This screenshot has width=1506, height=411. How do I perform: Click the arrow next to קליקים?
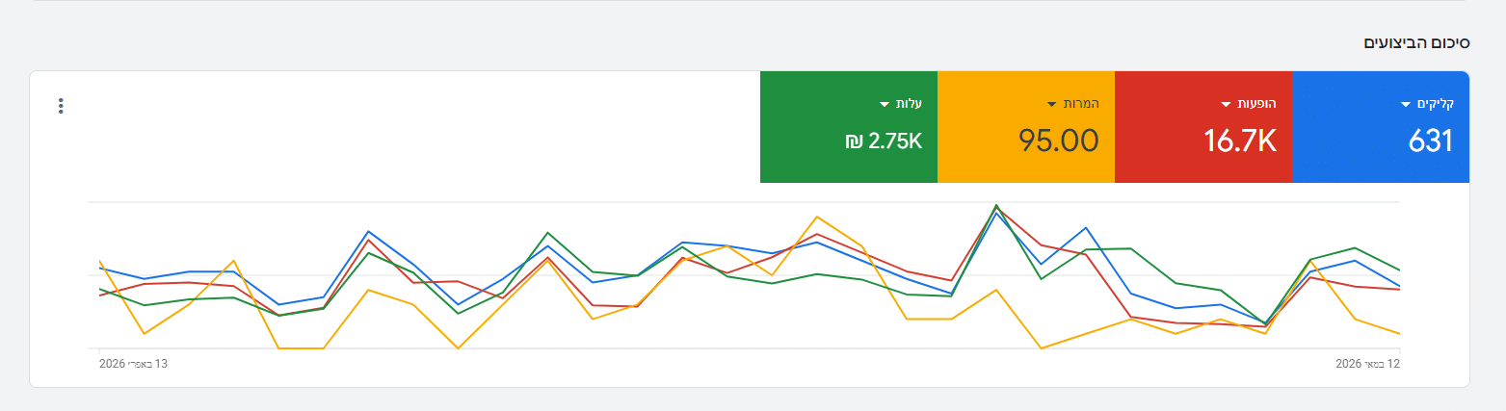(x=1408, y=104)
